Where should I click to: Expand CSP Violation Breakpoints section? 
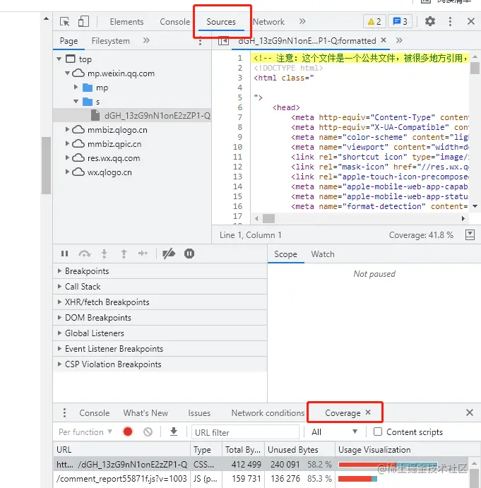coord(160,364)
